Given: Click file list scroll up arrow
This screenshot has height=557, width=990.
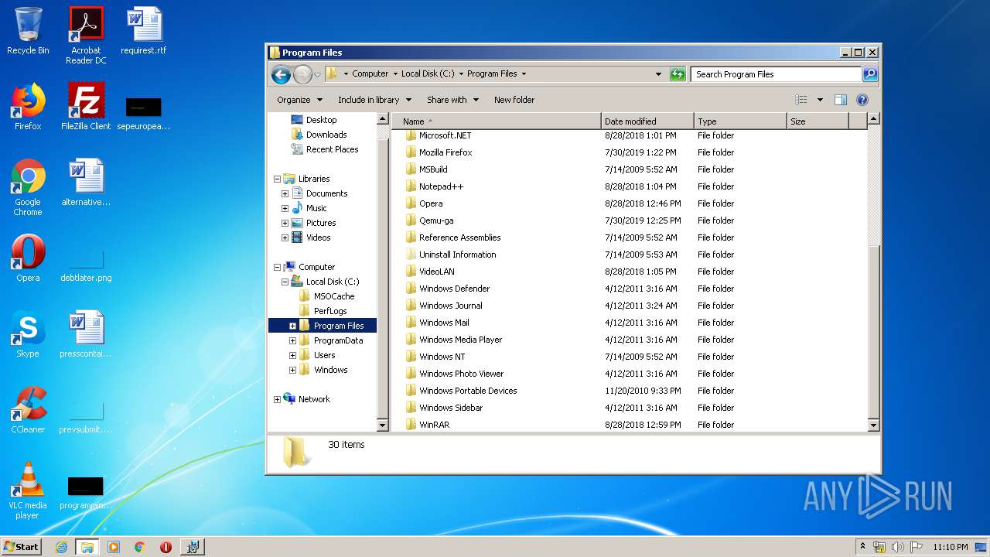Looking at the screenshot, I should [873, 119].
